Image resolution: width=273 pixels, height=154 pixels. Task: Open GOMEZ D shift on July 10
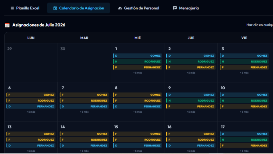pyautogui.click(x=244, y=95)
